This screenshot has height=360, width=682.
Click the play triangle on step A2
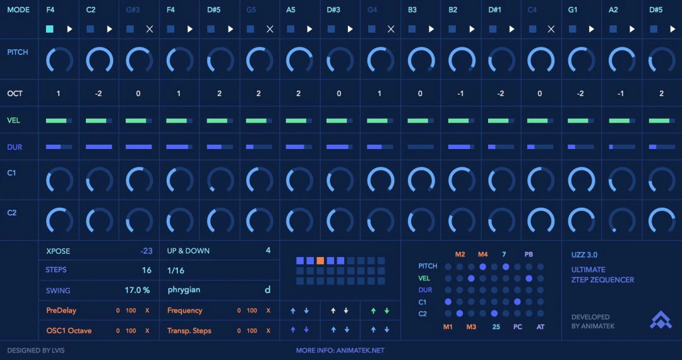[x=632, y=29]
